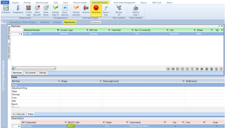Click the colorful filter icon in record toolbar
The width and height of the screenshot is (225, 128).
202,69
